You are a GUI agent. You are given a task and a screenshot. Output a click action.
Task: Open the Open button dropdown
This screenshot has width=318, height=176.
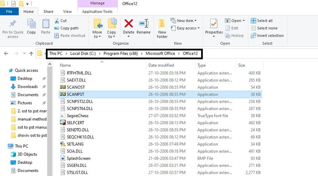(244, 21)
